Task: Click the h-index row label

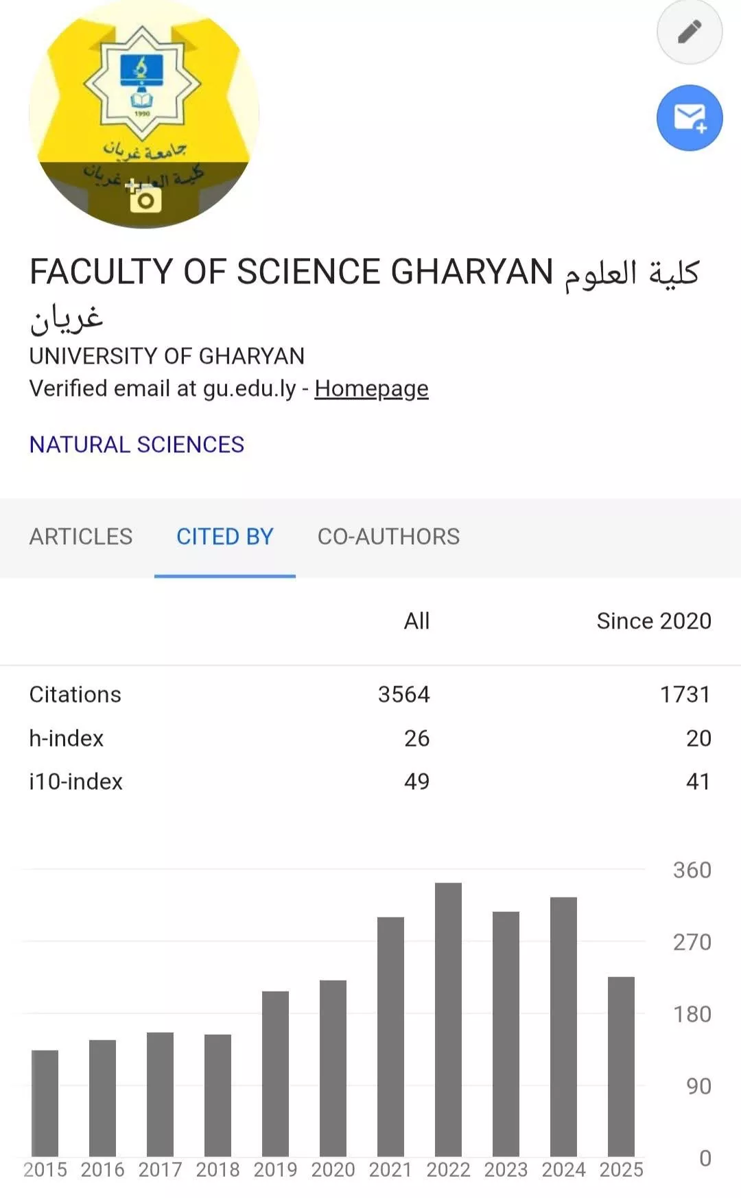Action: tap(67, 738)
